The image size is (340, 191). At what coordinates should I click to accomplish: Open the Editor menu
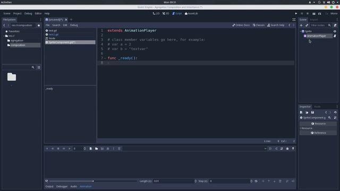38,13
